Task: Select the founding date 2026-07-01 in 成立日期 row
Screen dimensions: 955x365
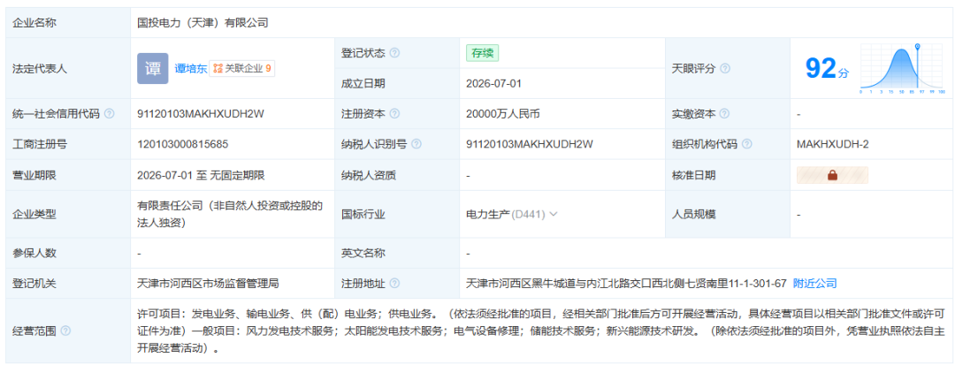Action: 493,83
